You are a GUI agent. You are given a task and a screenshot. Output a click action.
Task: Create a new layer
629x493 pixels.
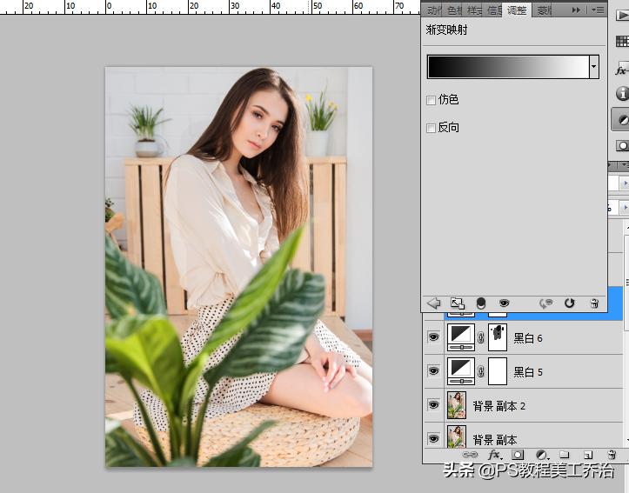pyautogui.click(x=588, y=455)
